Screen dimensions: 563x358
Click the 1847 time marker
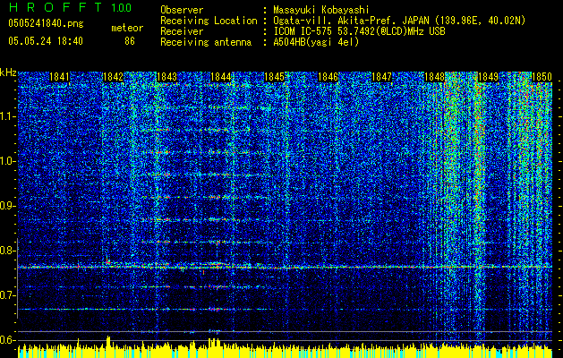(381, 77)
